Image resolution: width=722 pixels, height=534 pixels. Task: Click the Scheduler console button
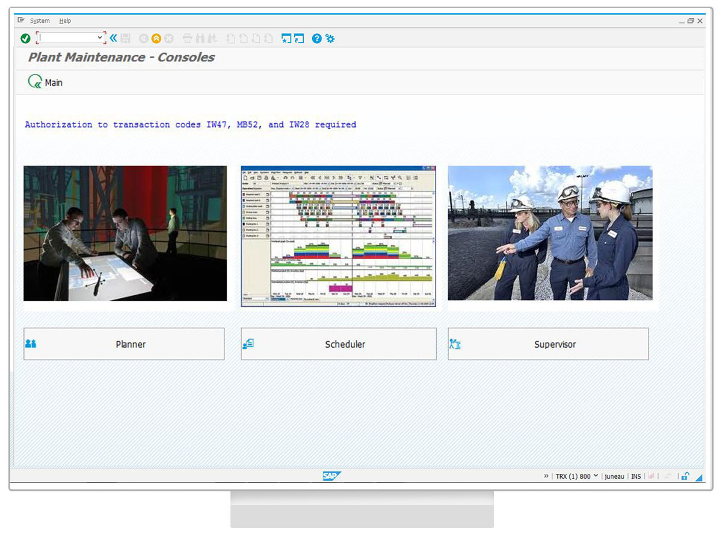339,344
